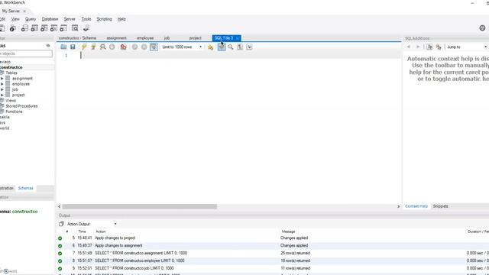This screenshot has height=275, width=489.
Task: Stop the running query icon
Action: 112,47
